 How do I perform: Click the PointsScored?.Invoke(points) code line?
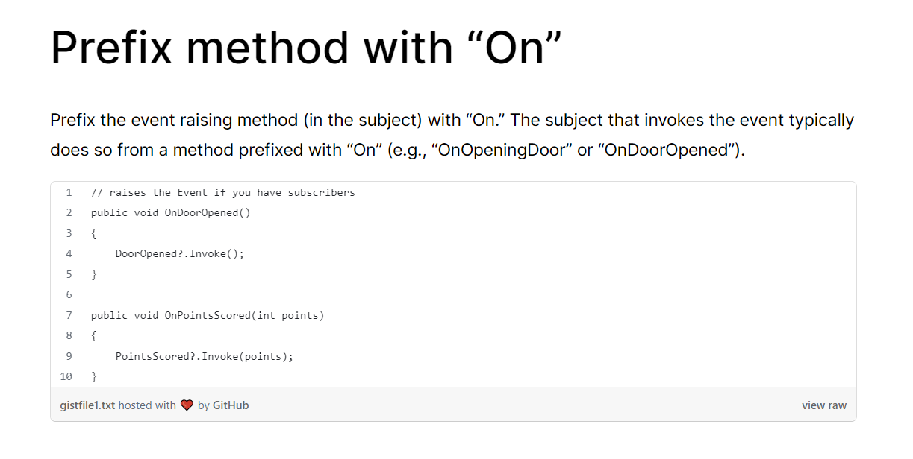click(x=205, y=356)
